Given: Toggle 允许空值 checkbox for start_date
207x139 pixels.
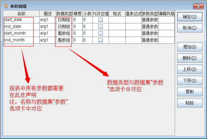Looking at the screenshot, I should (100, 20).
